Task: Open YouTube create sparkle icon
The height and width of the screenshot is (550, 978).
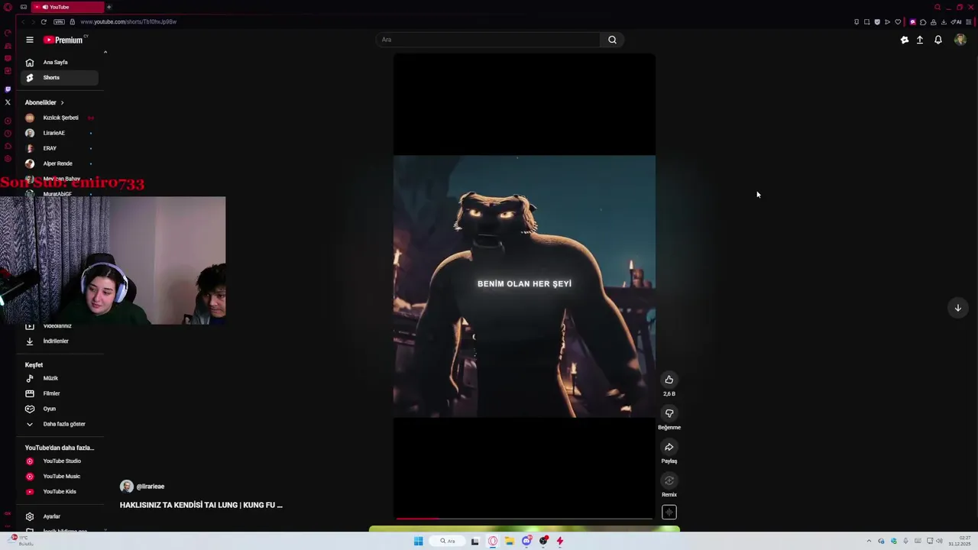Action: (x=905, y=40)
